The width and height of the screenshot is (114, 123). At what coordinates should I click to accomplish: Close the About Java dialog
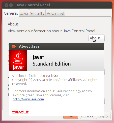click(14, 46)
